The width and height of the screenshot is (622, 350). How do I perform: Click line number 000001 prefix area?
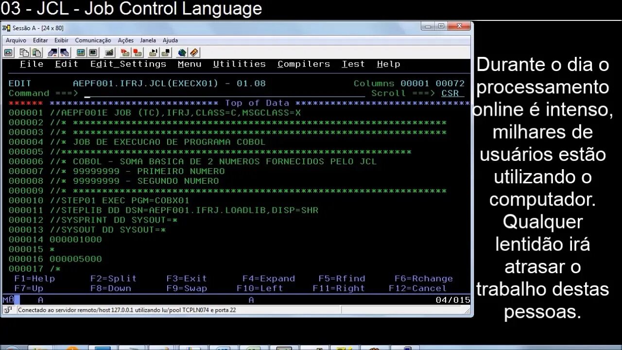click(x=26, y=113)
